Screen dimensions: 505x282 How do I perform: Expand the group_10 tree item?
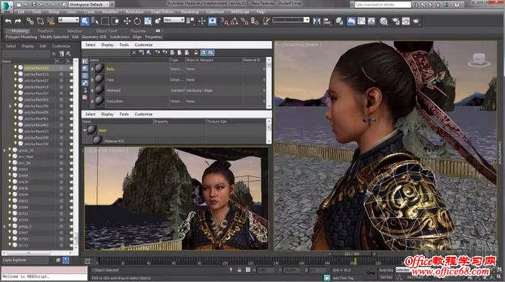pos(4,150)
